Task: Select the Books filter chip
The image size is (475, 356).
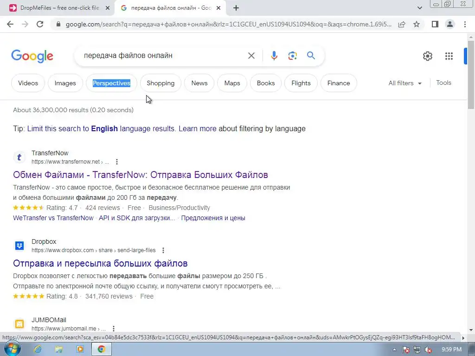Action: 266,83
